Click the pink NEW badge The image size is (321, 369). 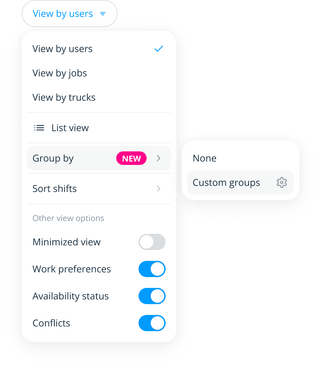click(x=131, y=158)
